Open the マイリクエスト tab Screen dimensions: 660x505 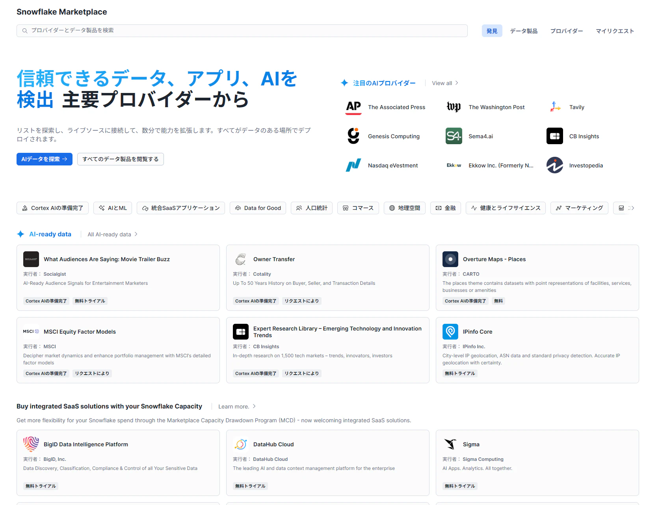click(615, 31)
